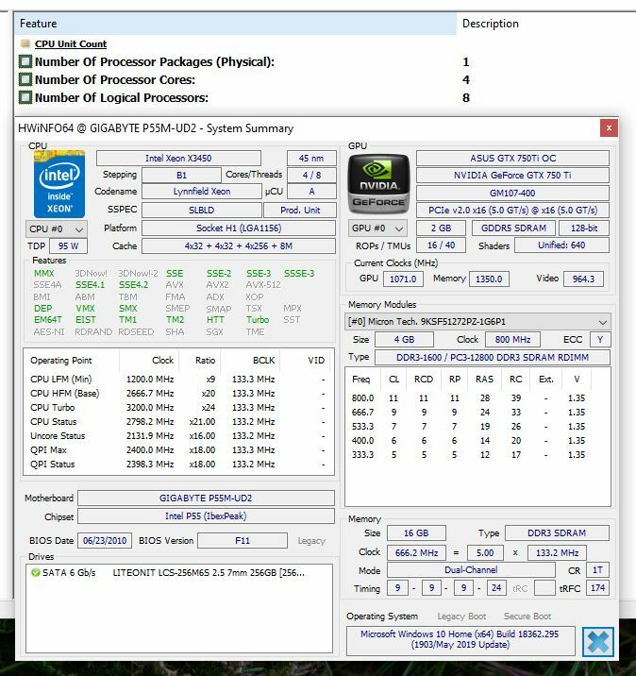Click the Description column header
Viewport: 636px width, 676px height.
(x=491, y=24)
